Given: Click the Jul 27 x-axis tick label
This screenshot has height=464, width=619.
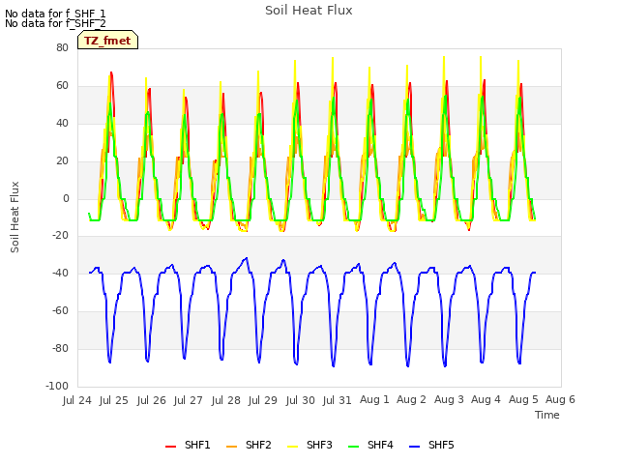Looking at the screenshot, I should click(x=189, y=400).
